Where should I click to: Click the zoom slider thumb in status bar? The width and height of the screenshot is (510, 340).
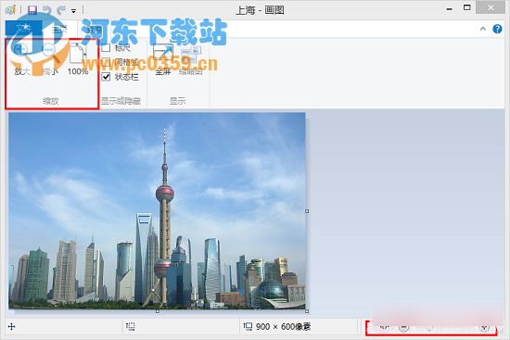pyautogui.click(x=429, y=328)
